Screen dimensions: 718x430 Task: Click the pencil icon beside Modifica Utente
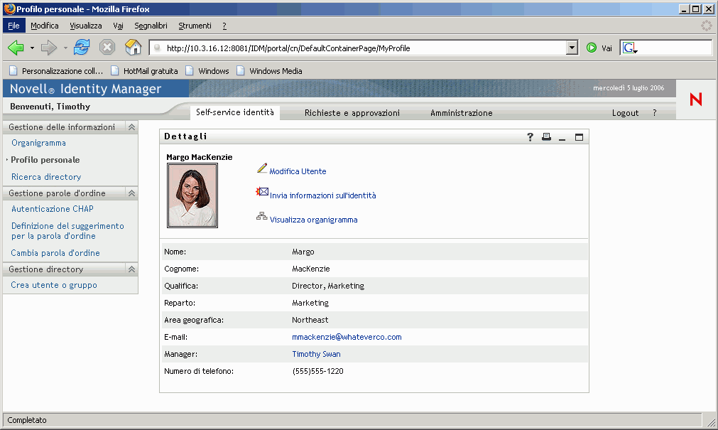tap(261, 169)
